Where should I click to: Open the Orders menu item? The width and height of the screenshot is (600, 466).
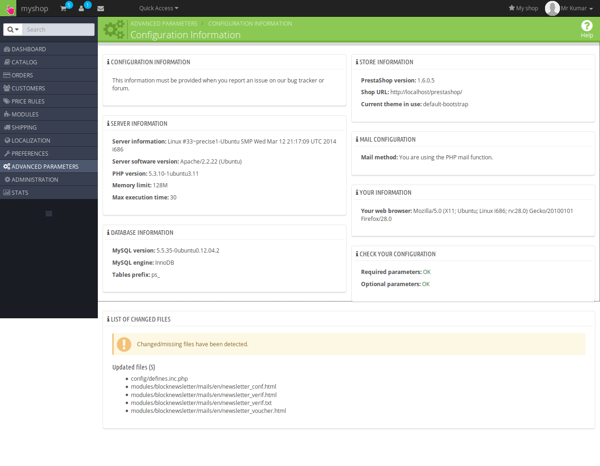pos(49,75)
